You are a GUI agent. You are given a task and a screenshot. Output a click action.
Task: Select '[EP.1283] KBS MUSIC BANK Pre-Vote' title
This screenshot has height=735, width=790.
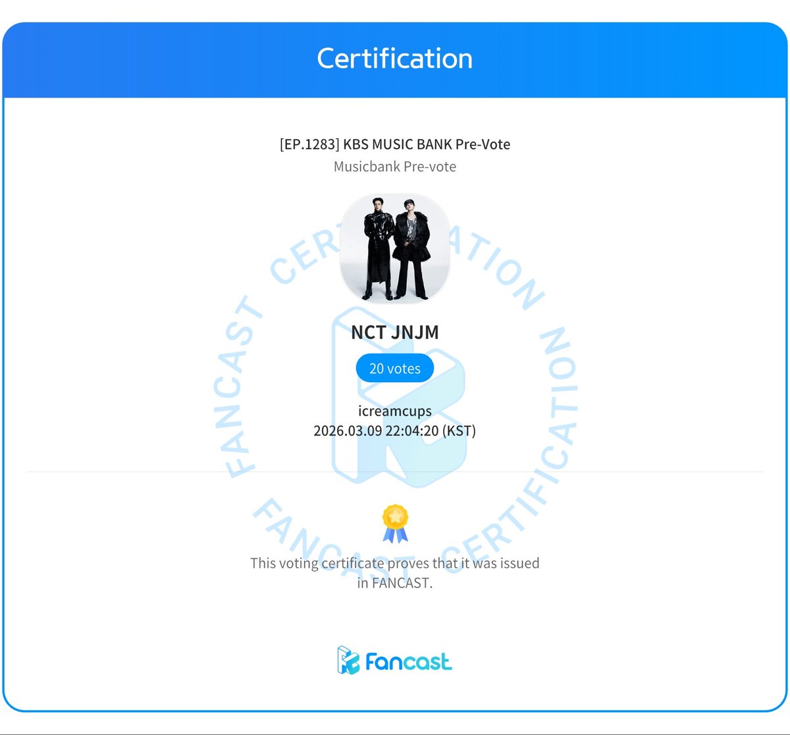tap(395, 144)
